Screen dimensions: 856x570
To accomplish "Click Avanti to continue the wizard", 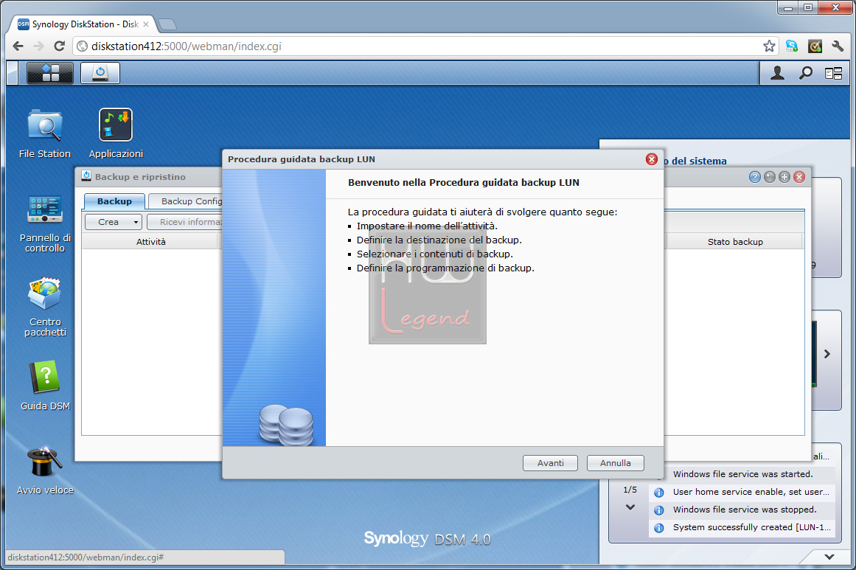I will coord(550,463).
